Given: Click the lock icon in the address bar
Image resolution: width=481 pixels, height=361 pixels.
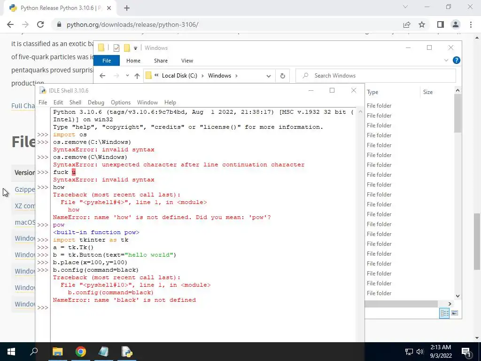Looking at the screenshot, I should (59, 24).
